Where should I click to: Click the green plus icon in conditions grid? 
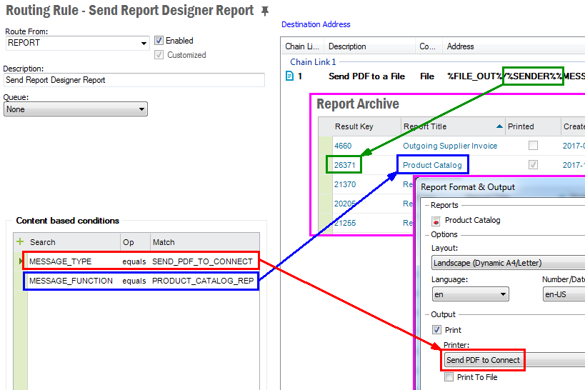(20, 242)
